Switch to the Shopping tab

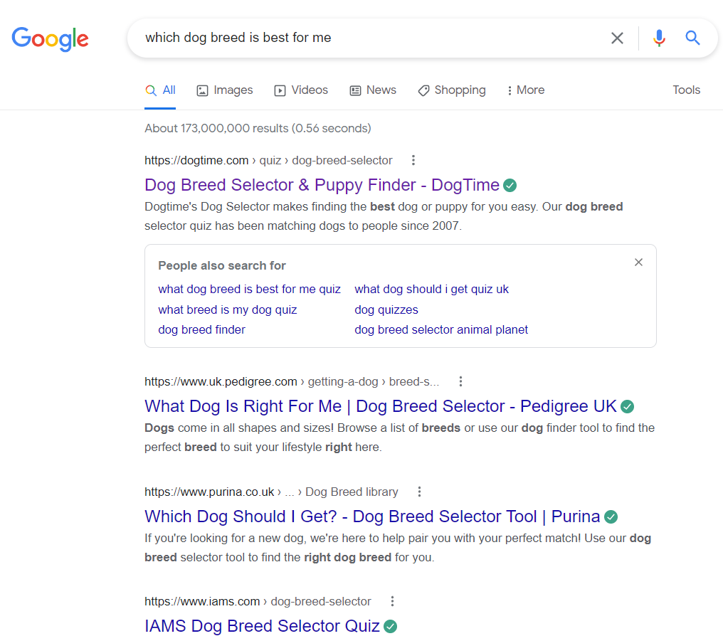(452, 90)
